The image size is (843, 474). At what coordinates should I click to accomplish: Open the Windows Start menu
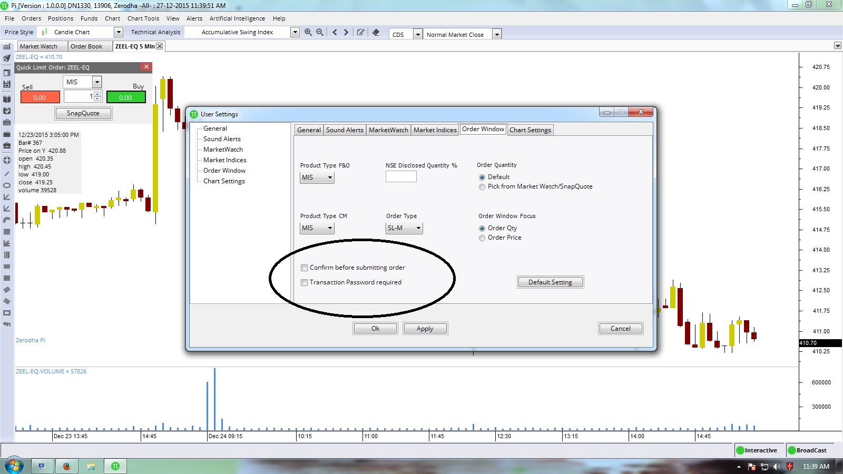click(14, 466)
